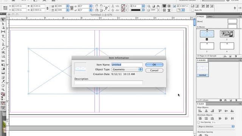242x136 pixels.
Task: Click the Item Name text field
Action: 127,65
